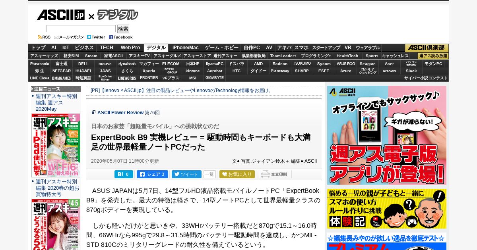Screen dimensions: 477x250
Task: Open the IoT navigation tab
Action: [66, 48]
